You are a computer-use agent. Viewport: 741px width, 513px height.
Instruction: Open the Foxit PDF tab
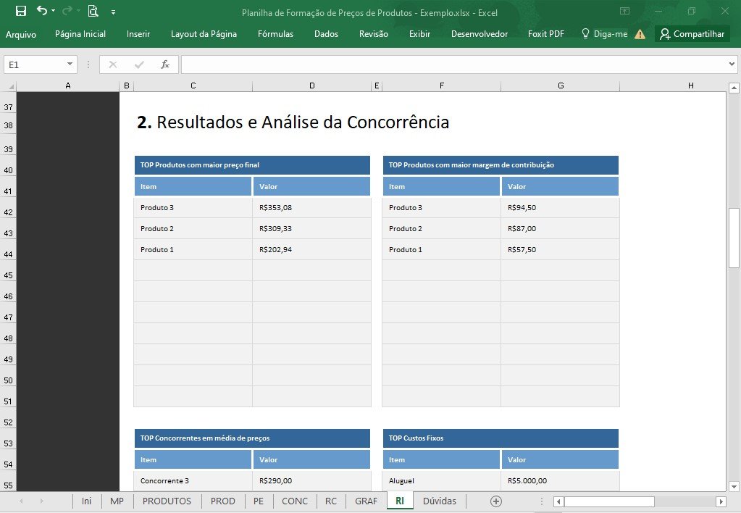(x=546, y=34)
